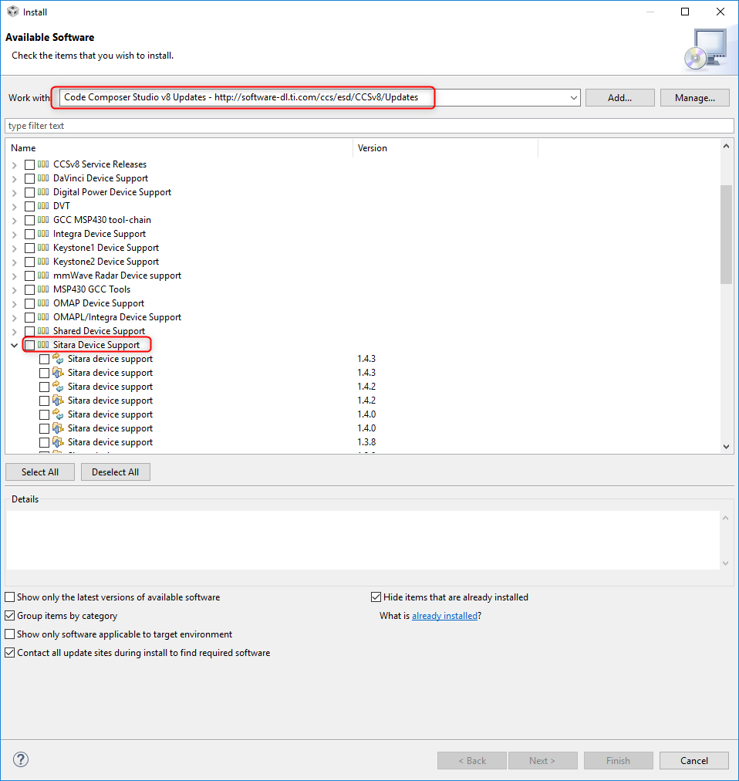Open the Work with site dropdown
This screenshot has width=739, height=781.
(x=574, y=97)
